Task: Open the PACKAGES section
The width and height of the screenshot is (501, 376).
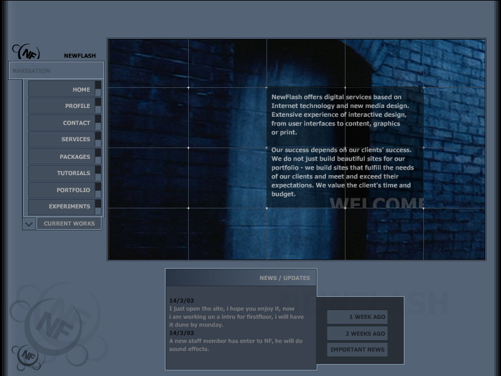Action: (61, 156)
